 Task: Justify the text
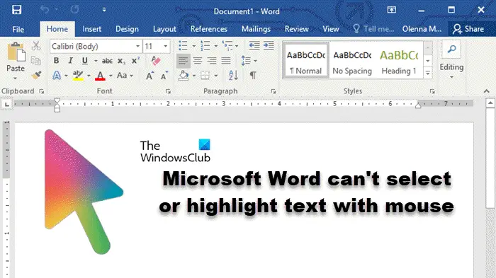pyautogui.click(x=226, y=61)
